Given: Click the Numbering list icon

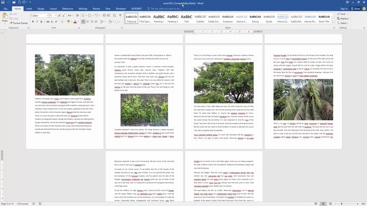Looking at the screenshot, I should pos(90,15).
